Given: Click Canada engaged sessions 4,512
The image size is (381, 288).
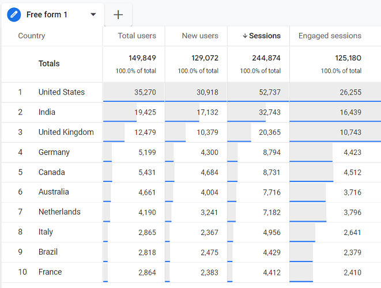Looking at the screenshot, I should pyautogui.click(x=353, y=172).
